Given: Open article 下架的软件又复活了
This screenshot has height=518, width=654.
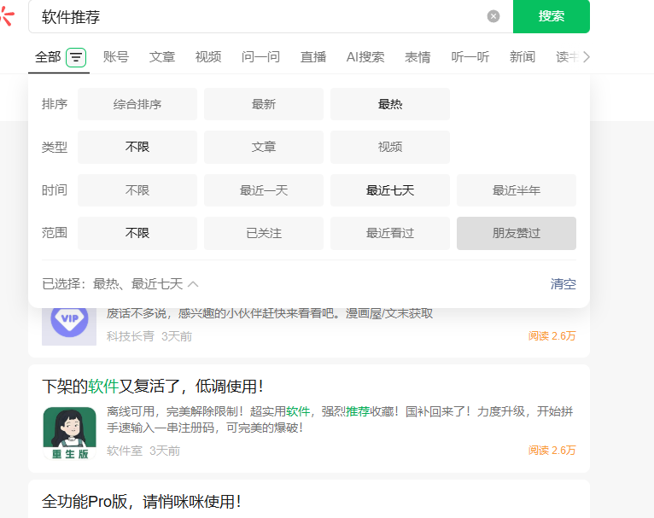Looking at the screenshot, I should tap(153, 387).
